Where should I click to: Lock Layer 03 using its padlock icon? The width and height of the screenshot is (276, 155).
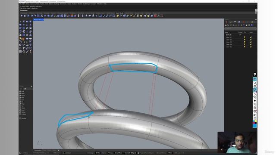pyautogui.click(x=251, y=42)
